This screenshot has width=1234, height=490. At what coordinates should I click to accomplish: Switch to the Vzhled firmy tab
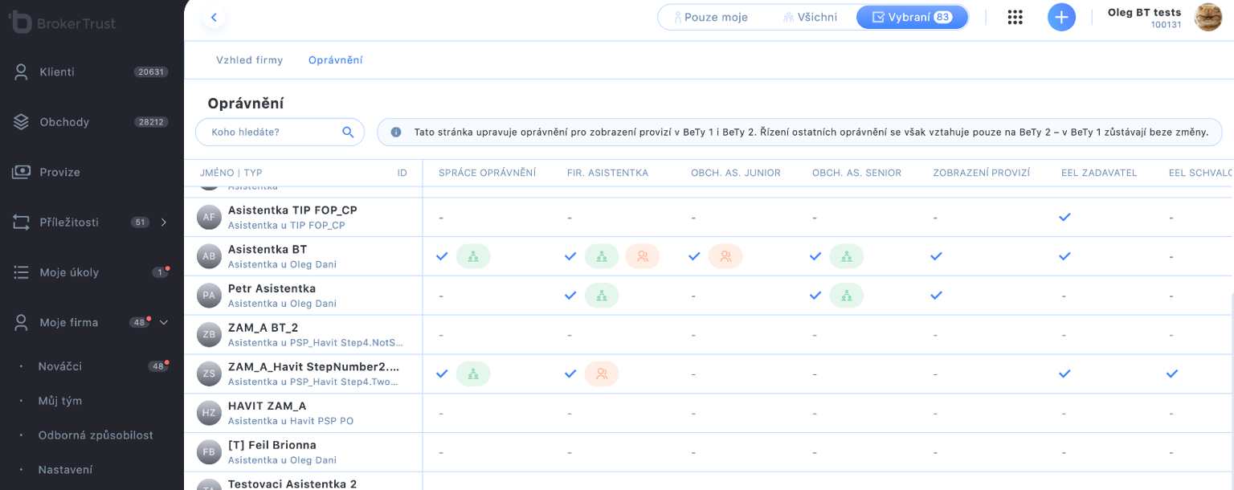(249, 60)
